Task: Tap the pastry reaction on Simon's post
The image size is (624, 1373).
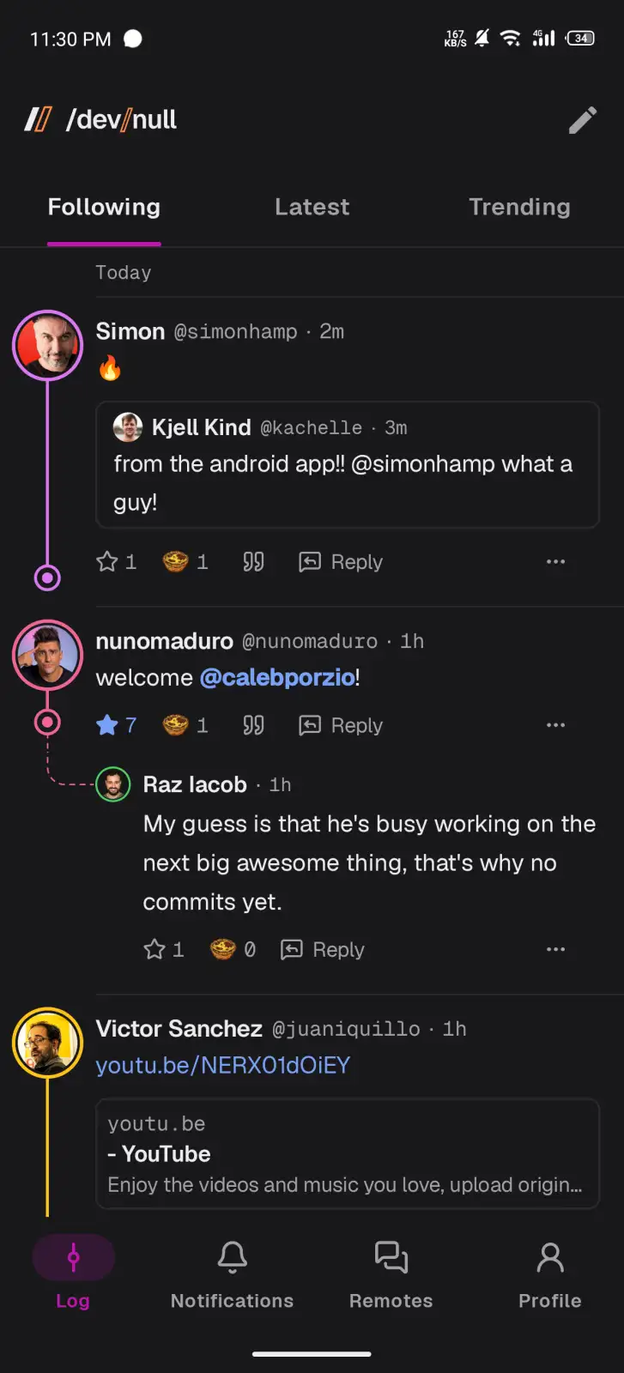Action: [185, 562]
